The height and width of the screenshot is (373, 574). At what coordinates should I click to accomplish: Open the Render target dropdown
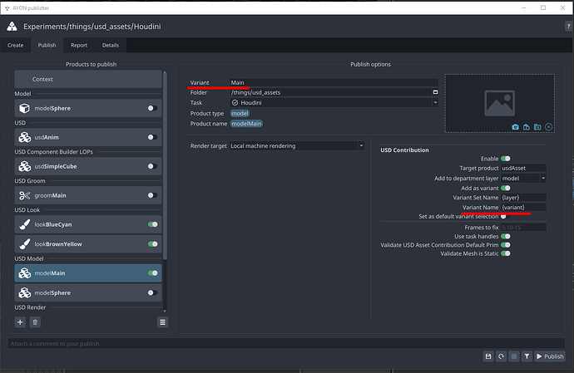tap(296, 146)
